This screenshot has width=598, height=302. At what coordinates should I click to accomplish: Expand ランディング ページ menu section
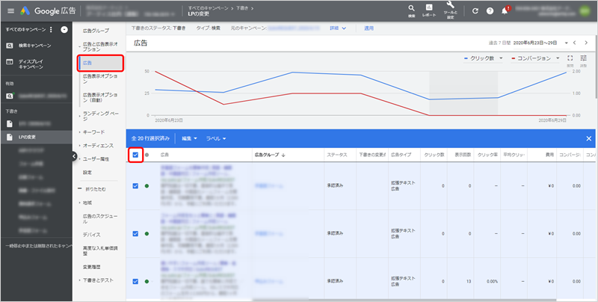(100, 116)
